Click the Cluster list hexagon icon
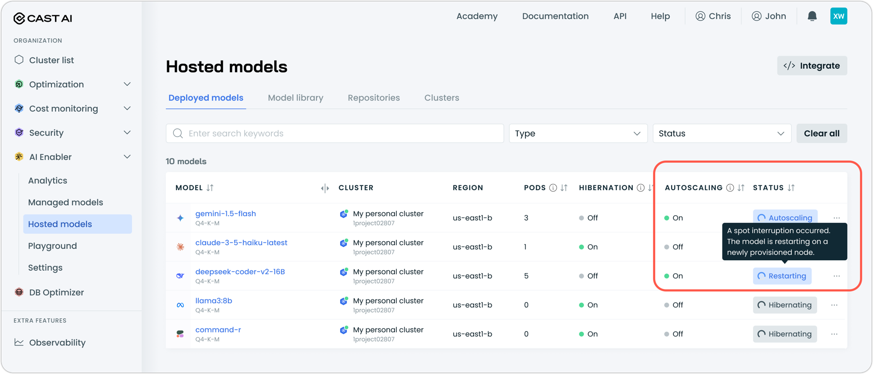This screenshot has height=374, width=873. coord(19,60)
